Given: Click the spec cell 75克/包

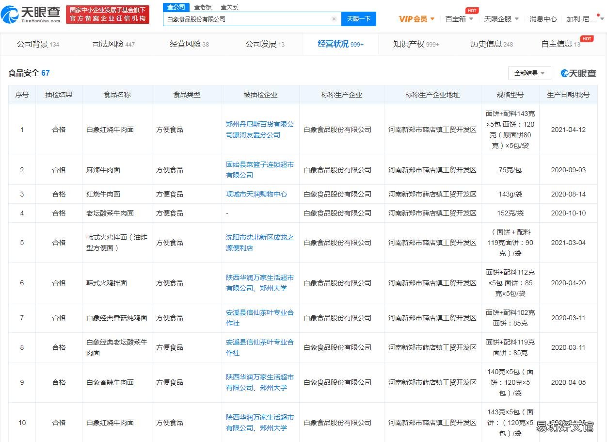Looking at the screenshot, I should 510,170.
